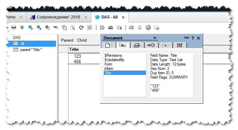Click DAS header in navigator
The image size is (238, 130).
[x=17, y=38]
